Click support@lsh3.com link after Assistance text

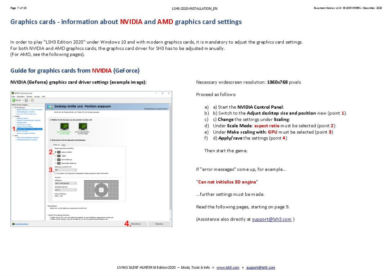[272, 219]
